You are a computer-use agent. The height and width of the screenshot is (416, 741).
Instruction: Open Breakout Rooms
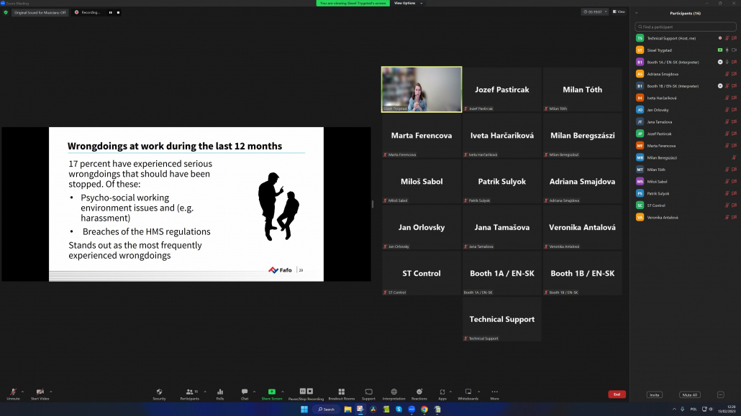pos(342,393)
